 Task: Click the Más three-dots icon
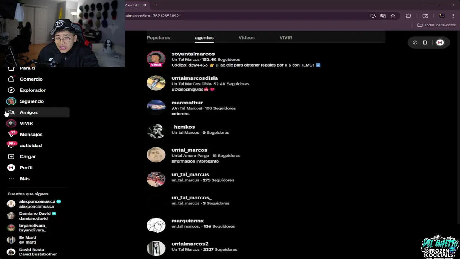[x=11, y=178]
